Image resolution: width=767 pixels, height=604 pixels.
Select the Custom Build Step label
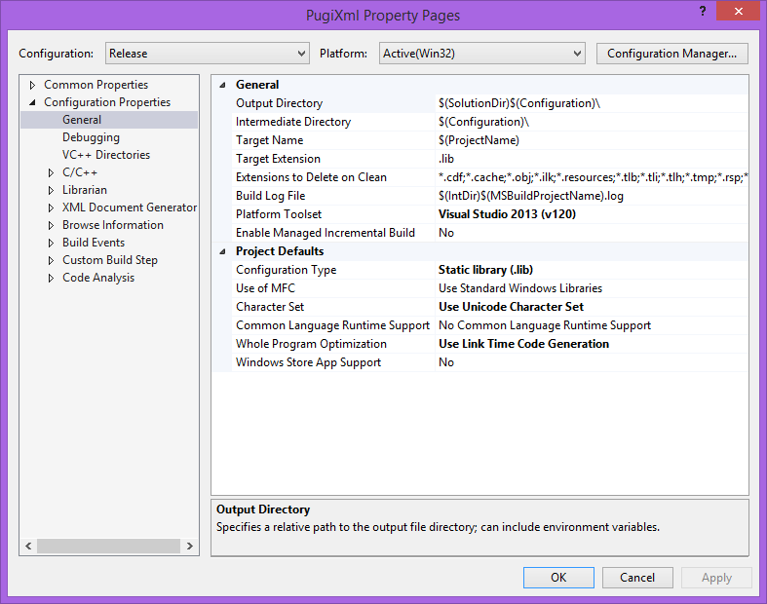(110, 260)
